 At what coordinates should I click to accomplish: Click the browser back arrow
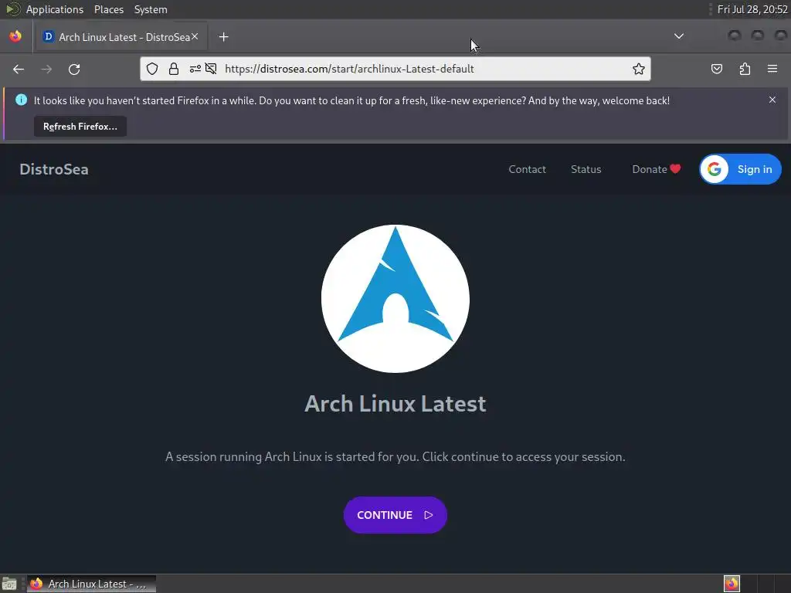tap(19, 69)
